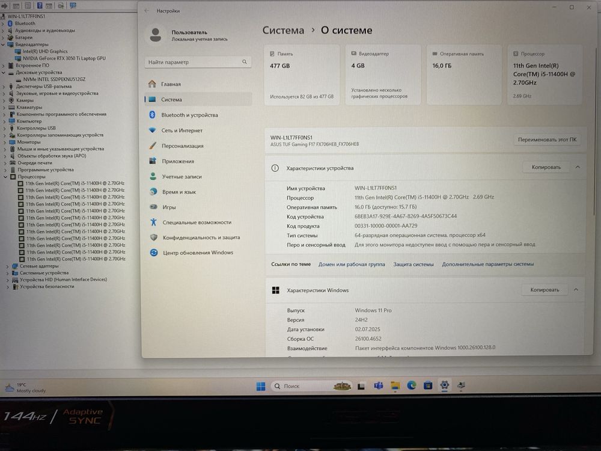Viewport: 601px width, 451px height.
Task: Click the Windows logo beside Характеристики Windows
Action: point(276,290)
